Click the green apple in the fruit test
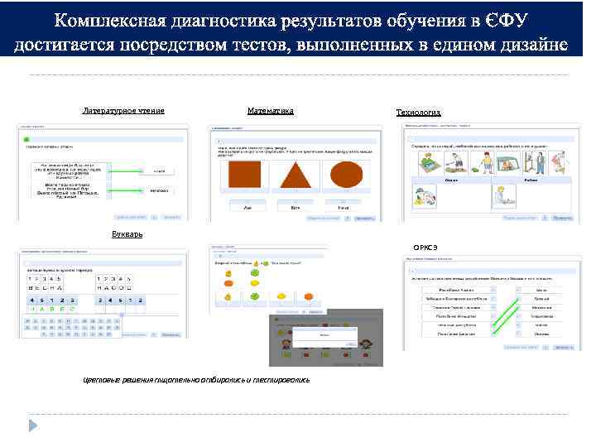Image resolution: width=596 pixels, height=447 pixels. pyautogui.click(x=255, y=272)
